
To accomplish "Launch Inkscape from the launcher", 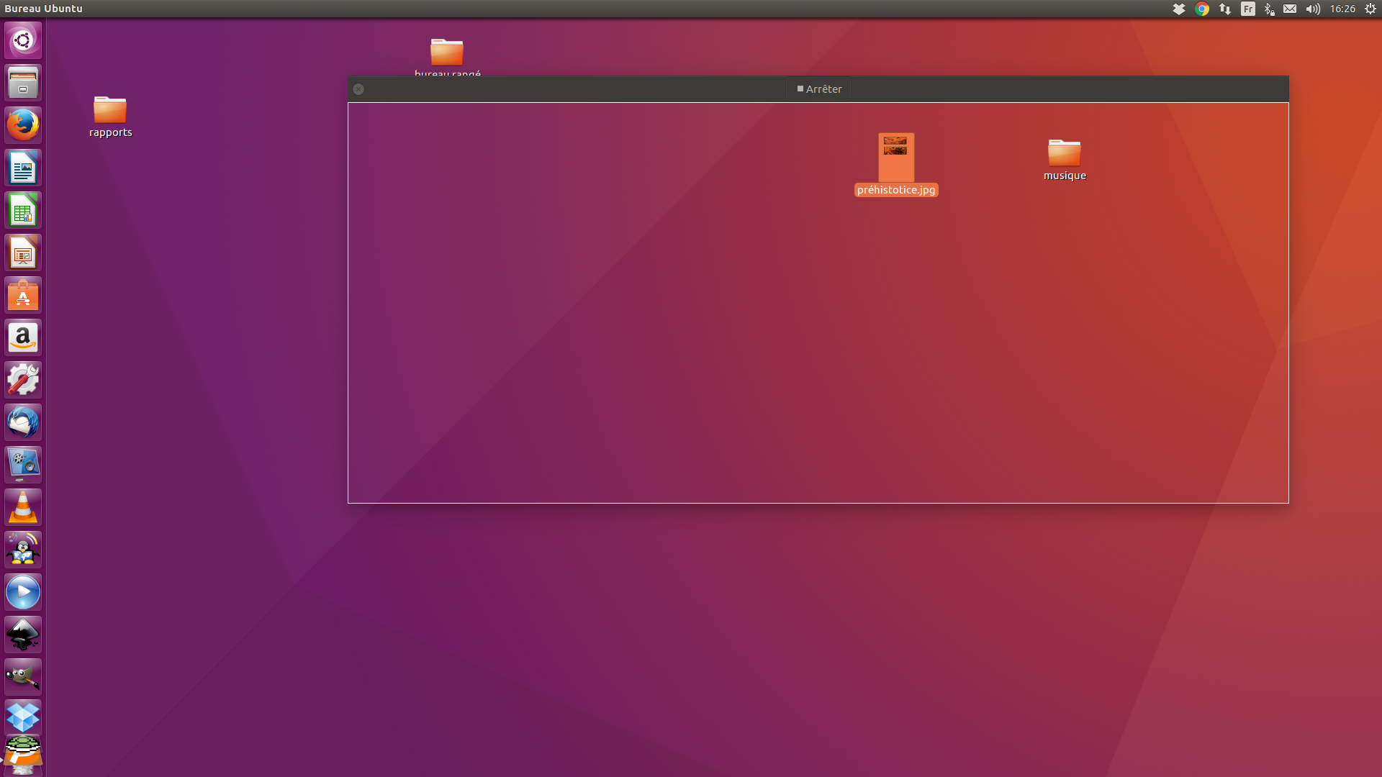I will tap(23, 635).
